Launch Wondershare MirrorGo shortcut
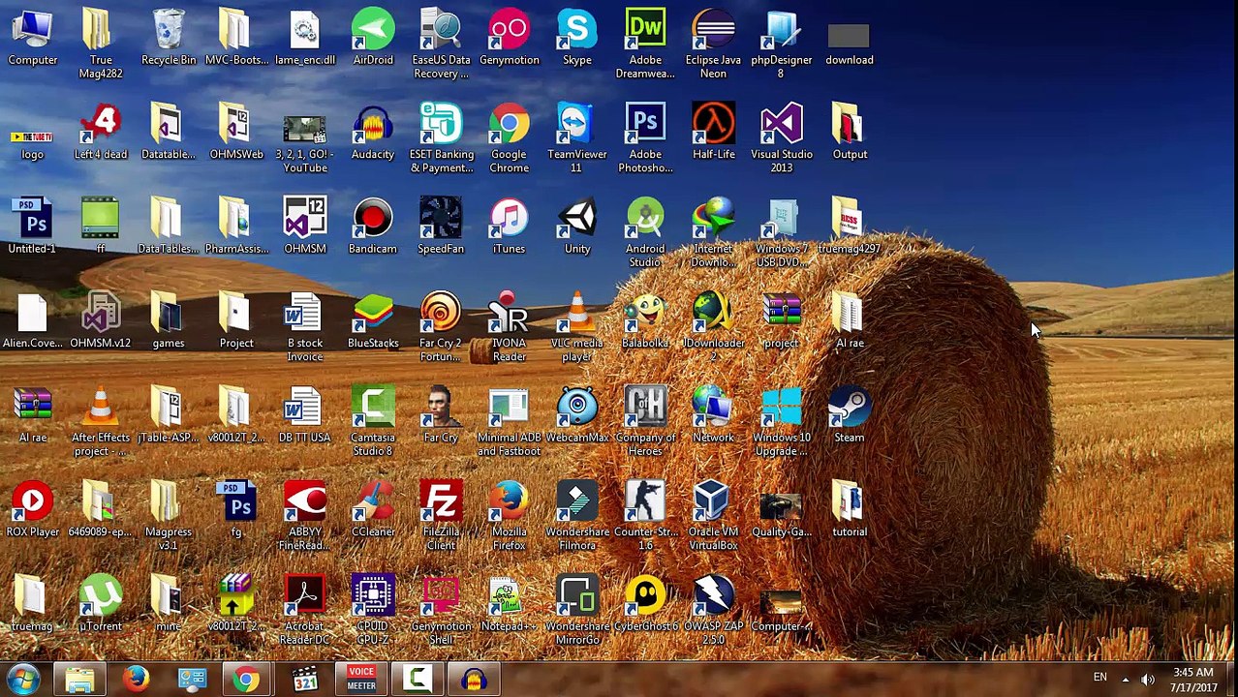 pos(577,611)
